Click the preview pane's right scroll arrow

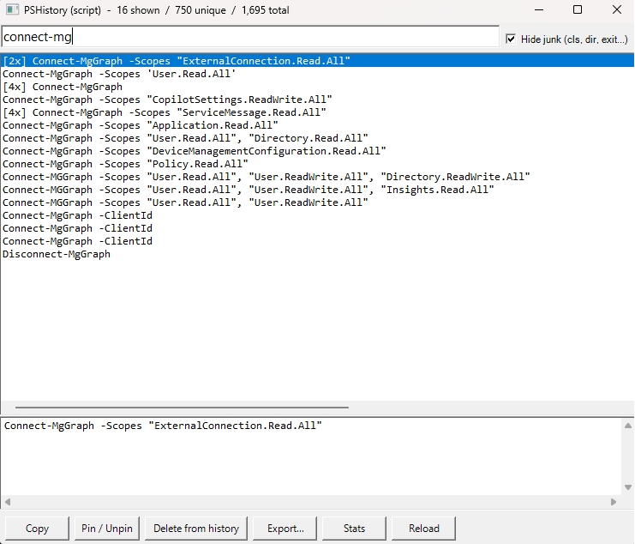pos(614,502)
